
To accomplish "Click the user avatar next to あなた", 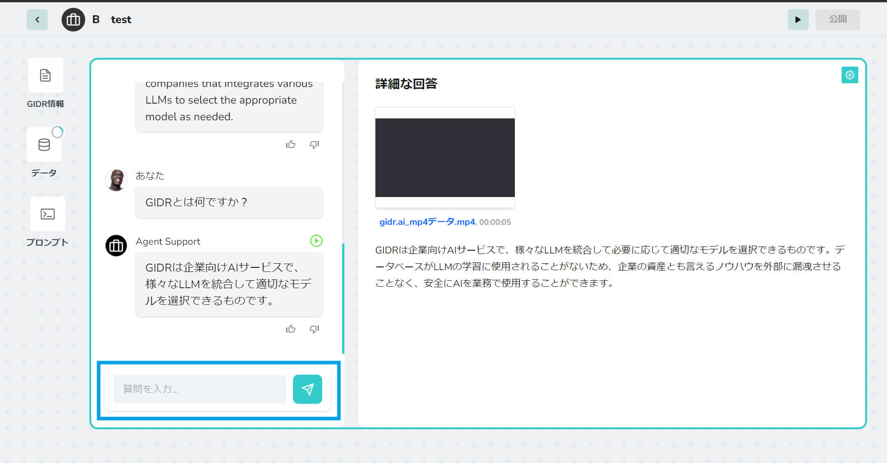I will [x=116, y=180].
